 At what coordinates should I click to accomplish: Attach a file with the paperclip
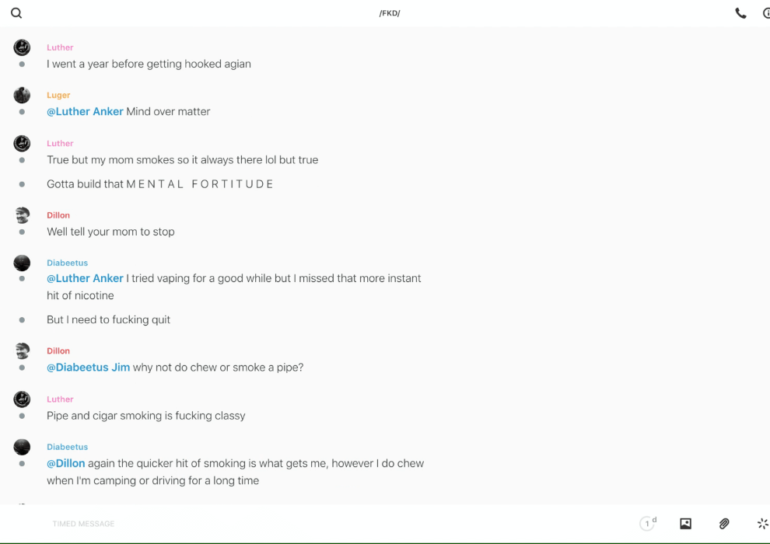[x=724, y=524]
